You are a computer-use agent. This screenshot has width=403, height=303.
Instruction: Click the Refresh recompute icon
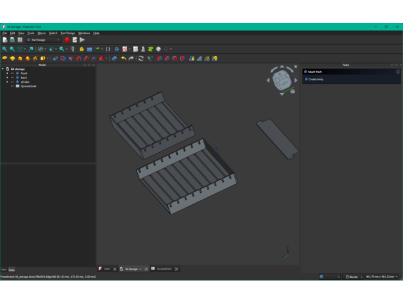(x=141, y=58)
